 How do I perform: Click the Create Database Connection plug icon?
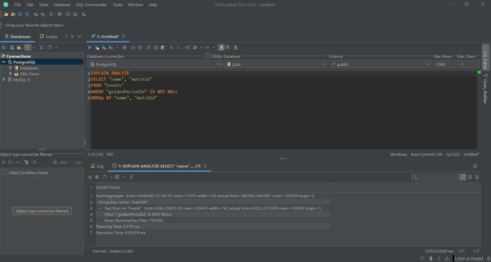pyautogui.click(x=36, y=14)
